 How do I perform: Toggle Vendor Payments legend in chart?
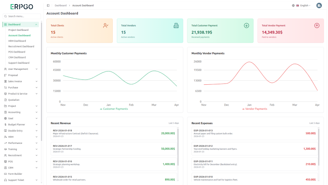click(x=255, y=109)
